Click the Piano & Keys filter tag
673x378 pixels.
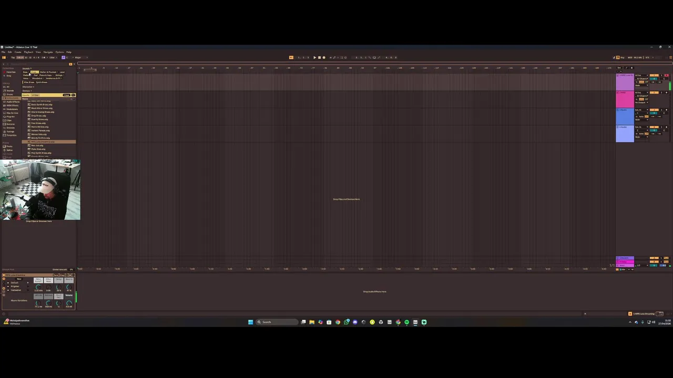point(47,75)
